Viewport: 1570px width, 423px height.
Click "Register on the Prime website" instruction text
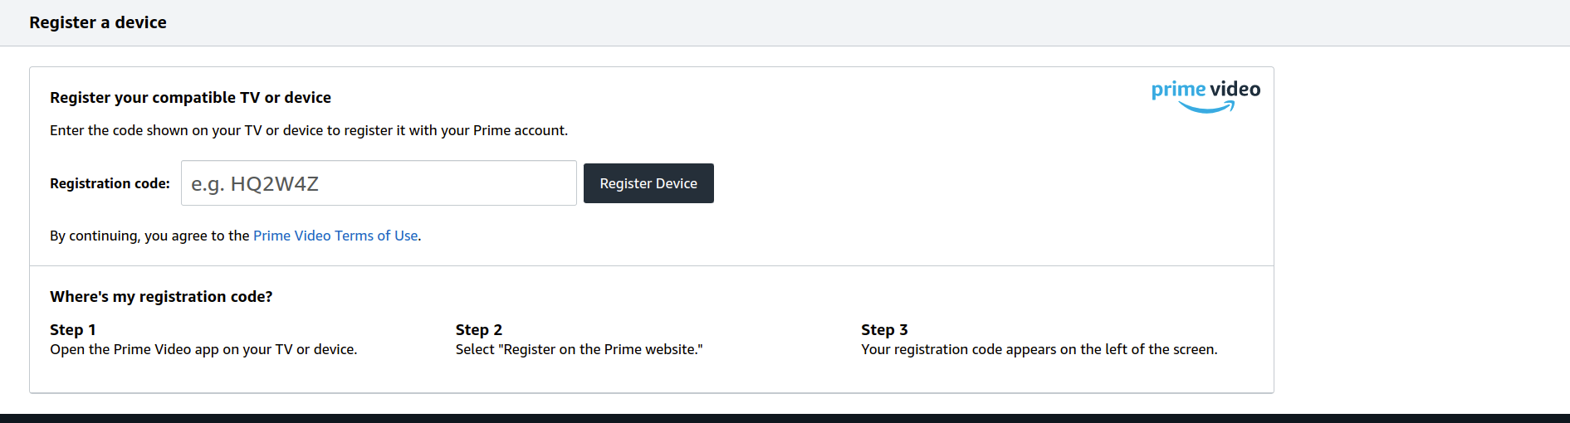579,349
